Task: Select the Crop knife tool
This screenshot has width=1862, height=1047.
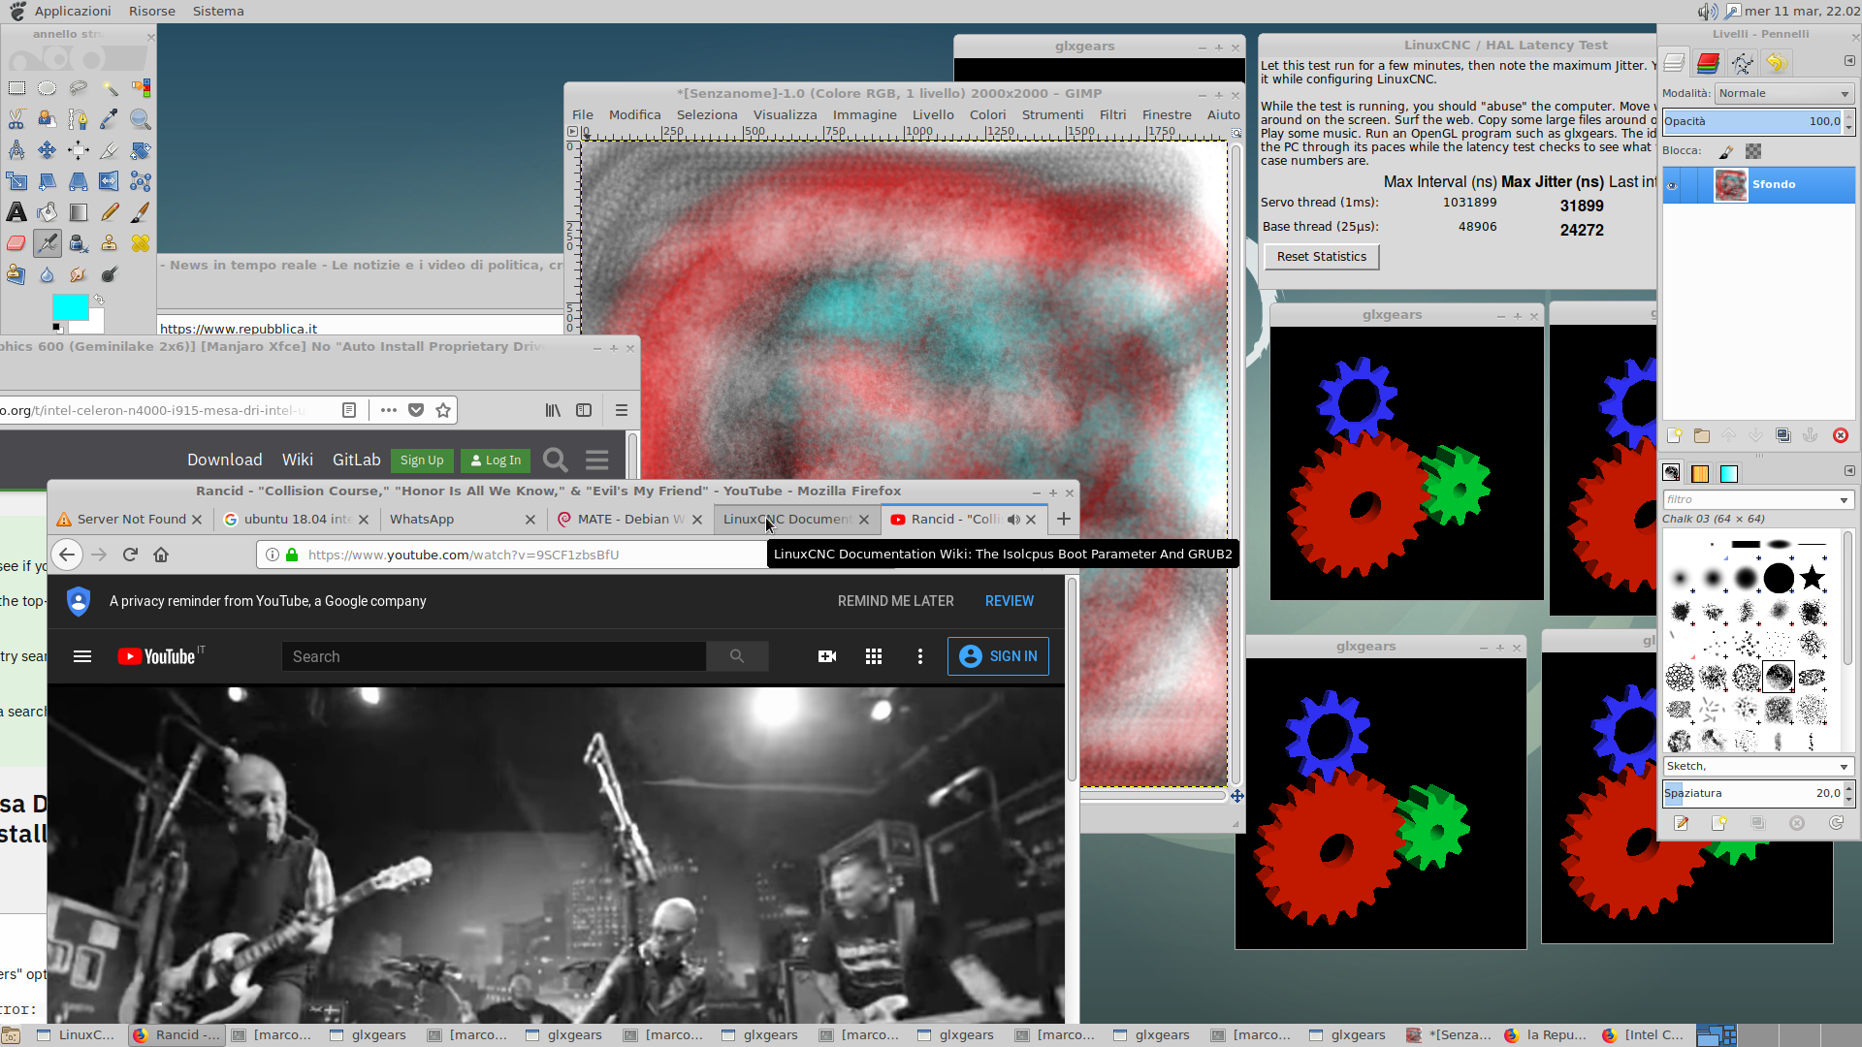Action: pos(110,150)
